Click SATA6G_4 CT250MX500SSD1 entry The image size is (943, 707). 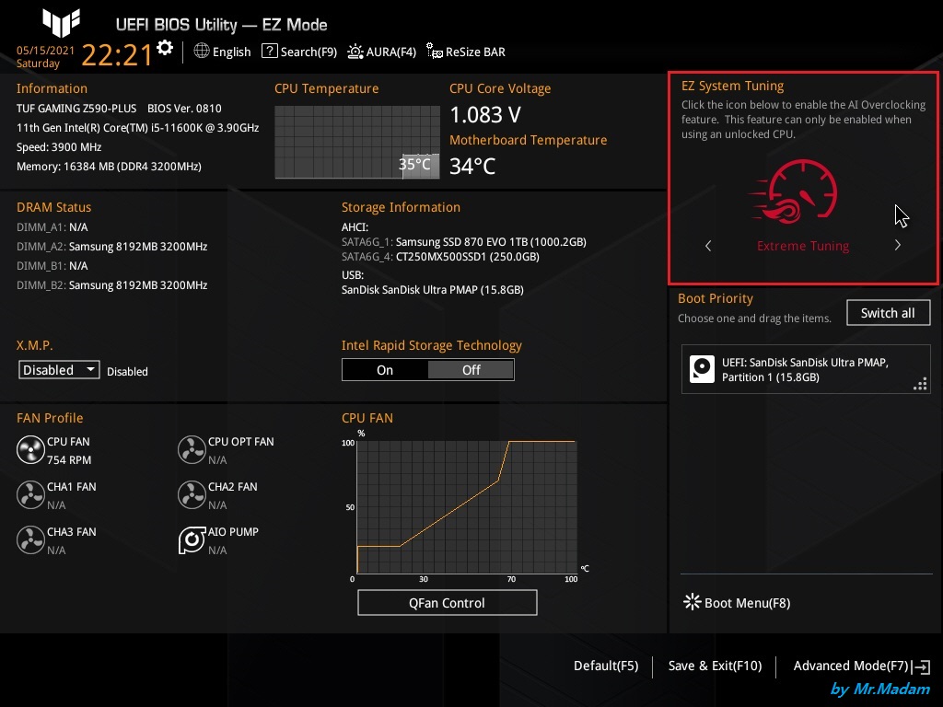[440, 257]
